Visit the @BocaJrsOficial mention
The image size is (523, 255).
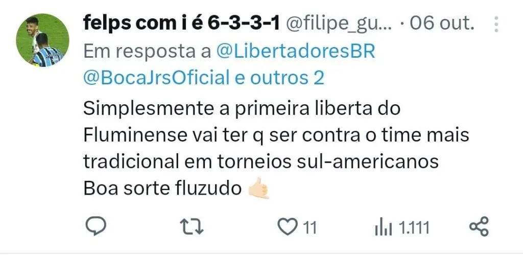click(x=156, y=78)
